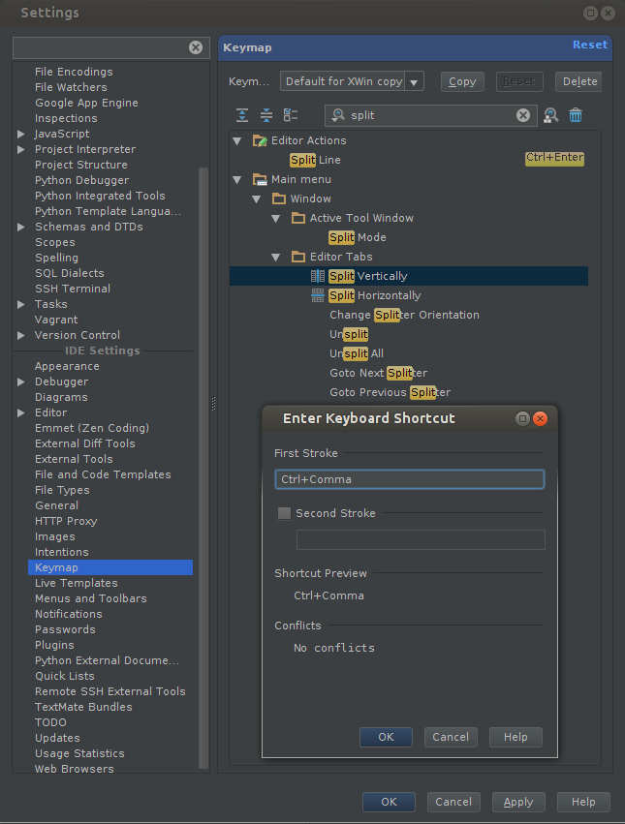Select Goto Previous Splitter action
Screen dimensions: 625x824
390,392
